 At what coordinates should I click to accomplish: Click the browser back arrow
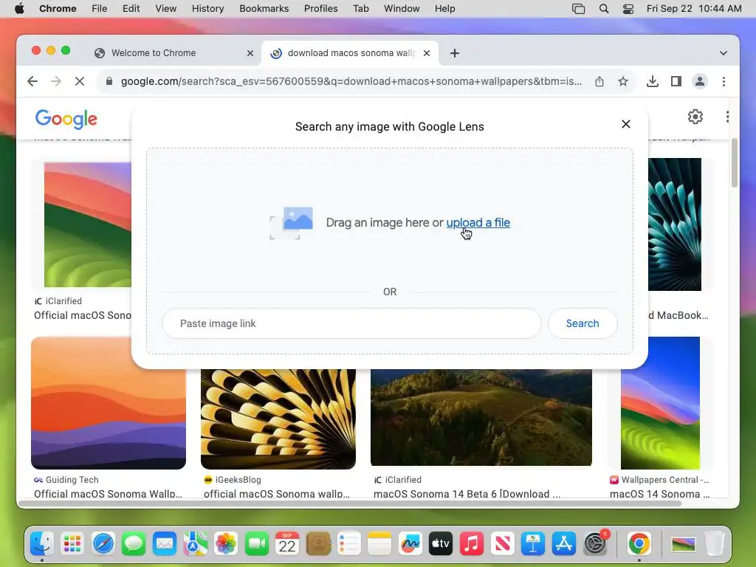pos(32,81)
